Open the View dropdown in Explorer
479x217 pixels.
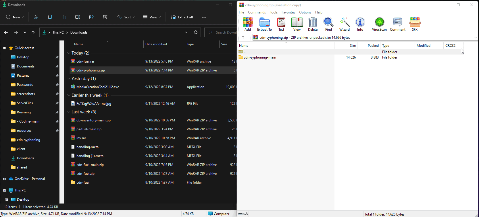click(152, 17)
